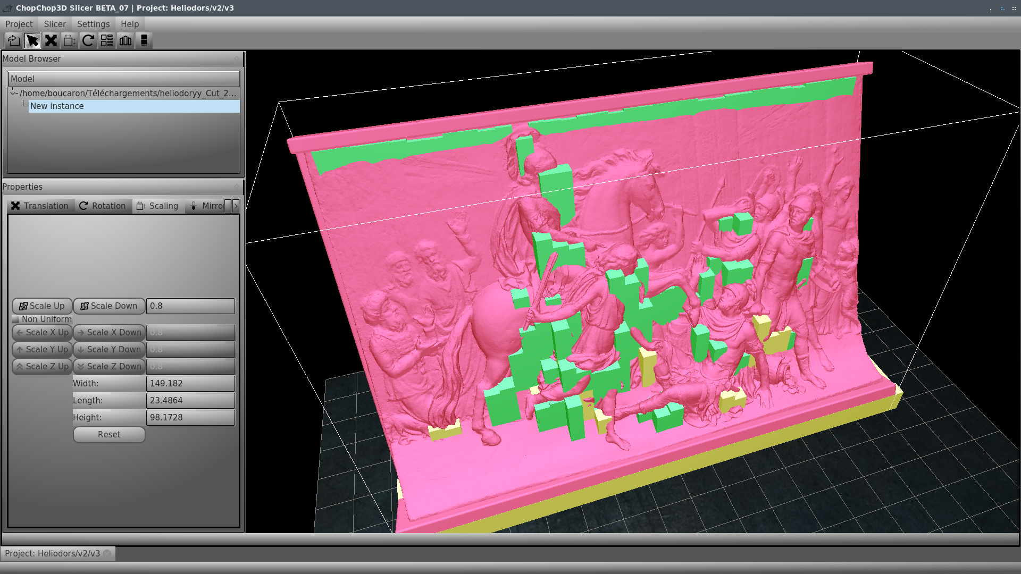Select the scale tool in toolbar
1021x574 pixels.
click(70, 40)
